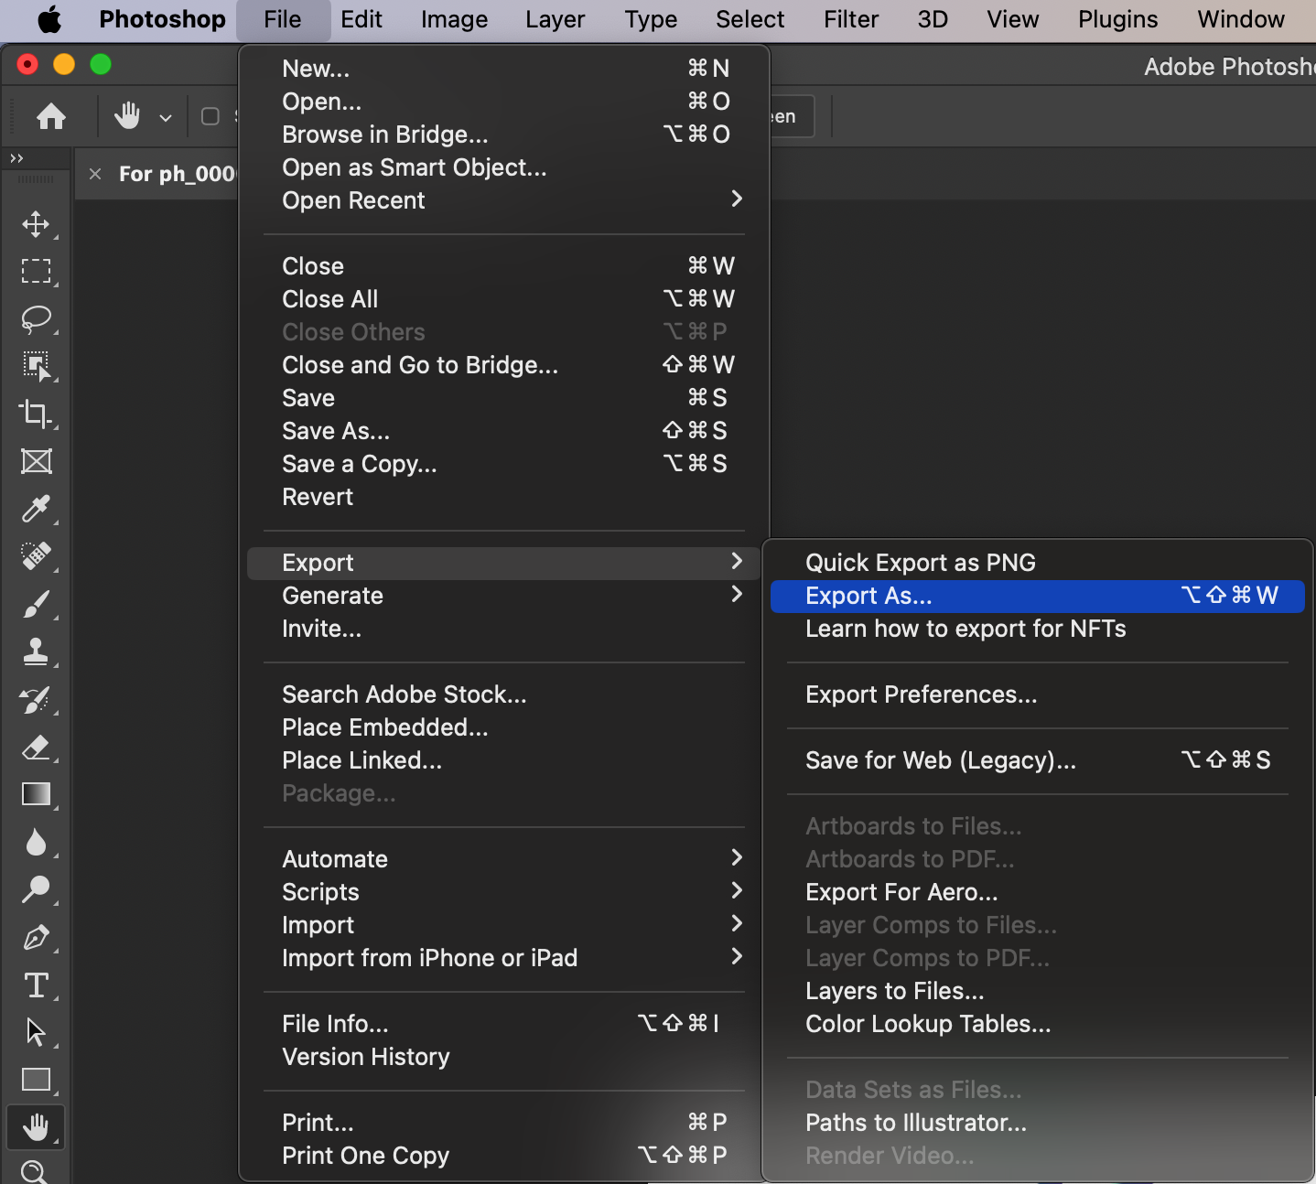Select the Crop tool

tap(36, 414)
